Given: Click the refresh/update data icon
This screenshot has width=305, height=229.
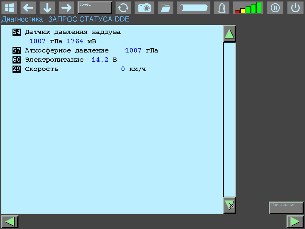Looking at the screenshot, I should click(x=123, y=8).
